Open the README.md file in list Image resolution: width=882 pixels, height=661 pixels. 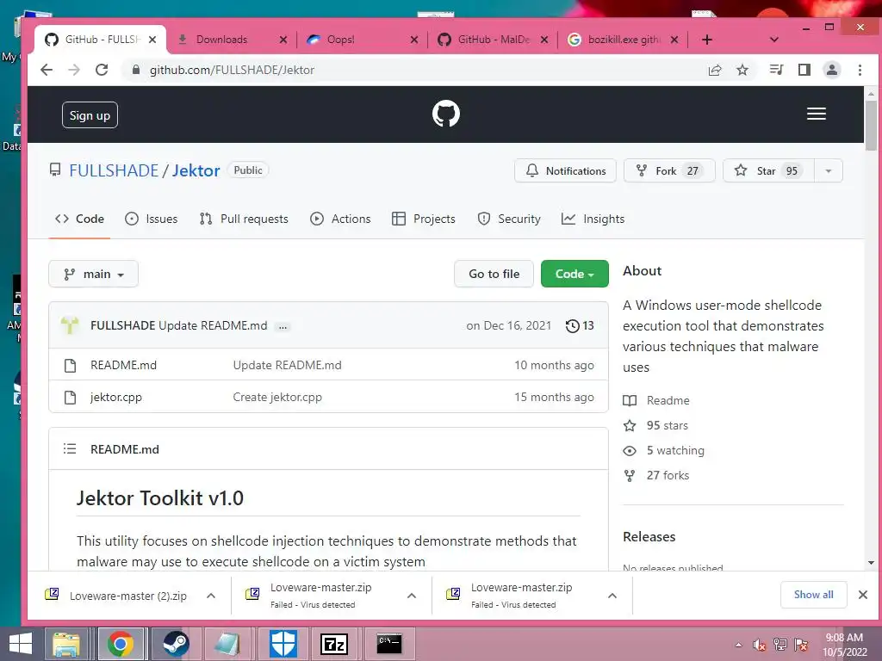(124, 365)
